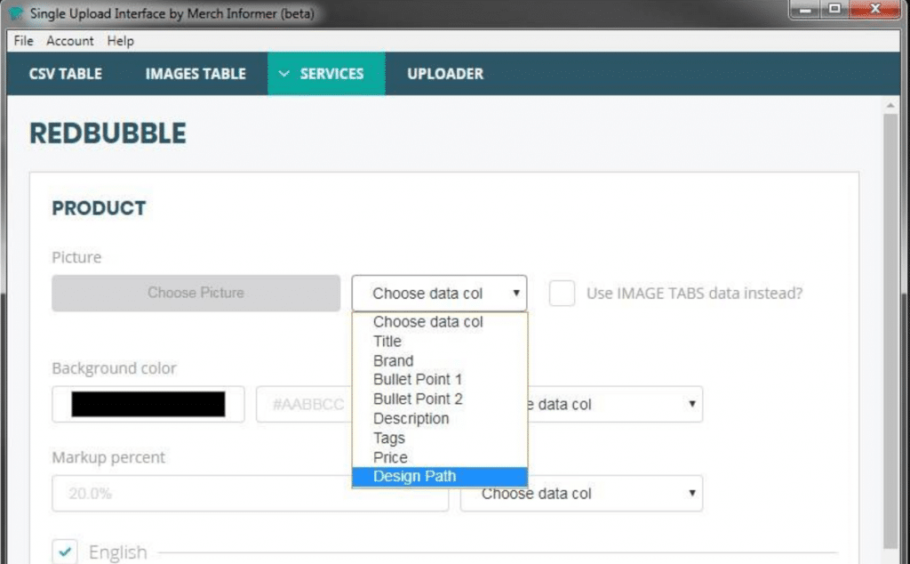910x564 pixels.
Task: Collapse the SERVICES tab chevron
Action: [283, 74]
